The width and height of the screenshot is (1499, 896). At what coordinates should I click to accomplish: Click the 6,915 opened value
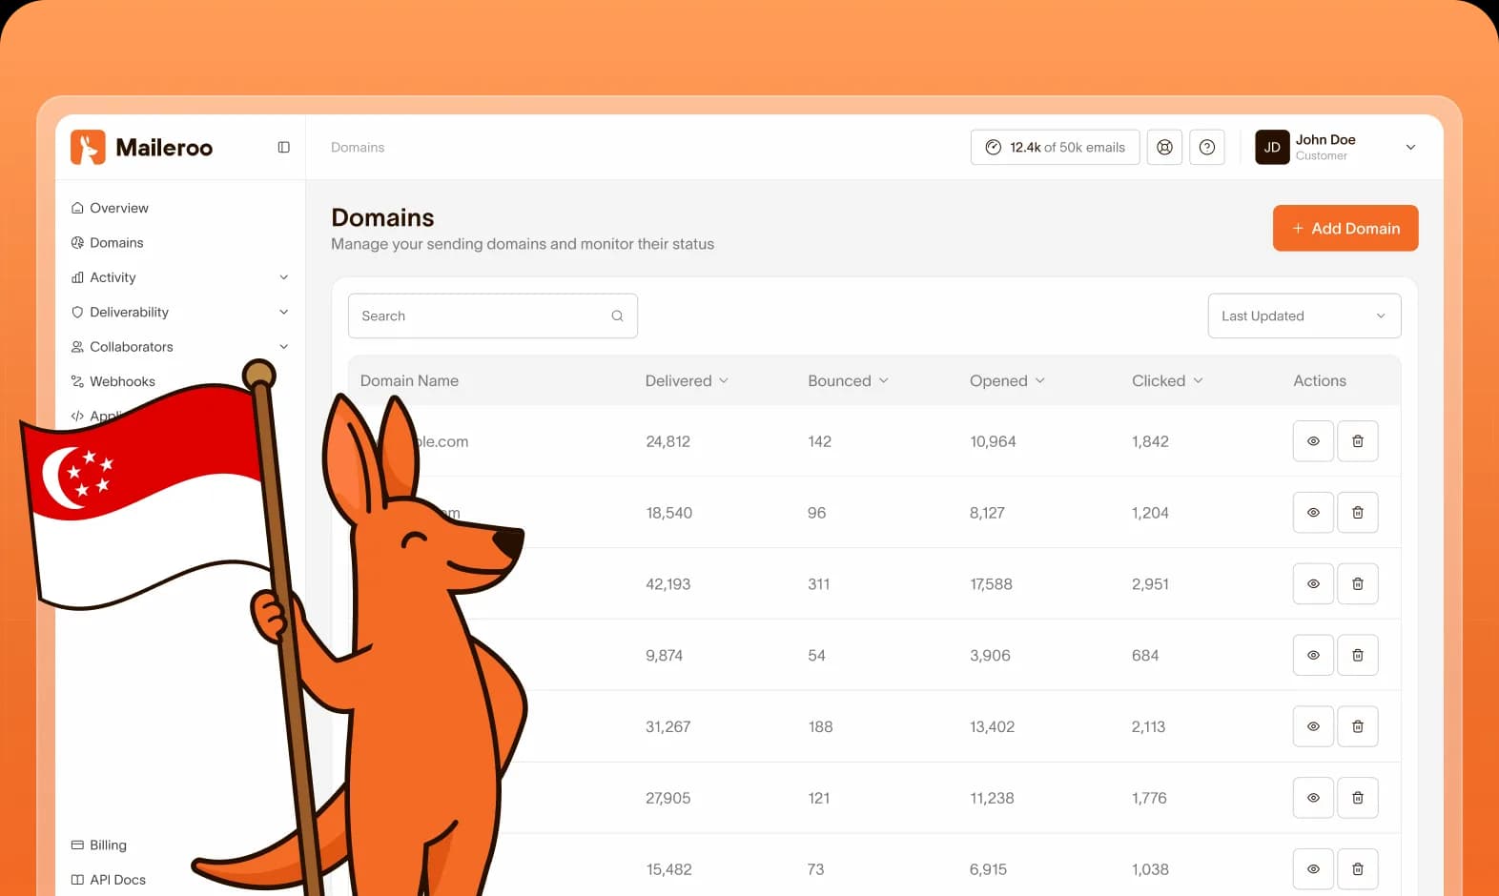click(x=988, y=869)
